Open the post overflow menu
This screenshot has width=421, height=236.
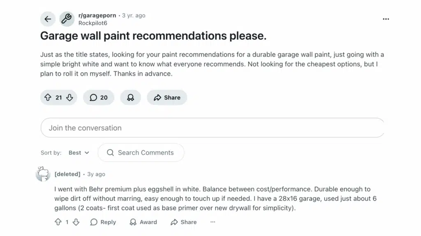[386, 19]
